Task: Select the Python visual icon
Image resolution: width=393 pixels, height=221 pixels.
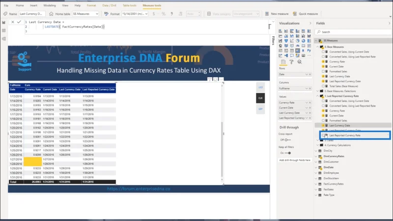Action: (x=309, y=51)
